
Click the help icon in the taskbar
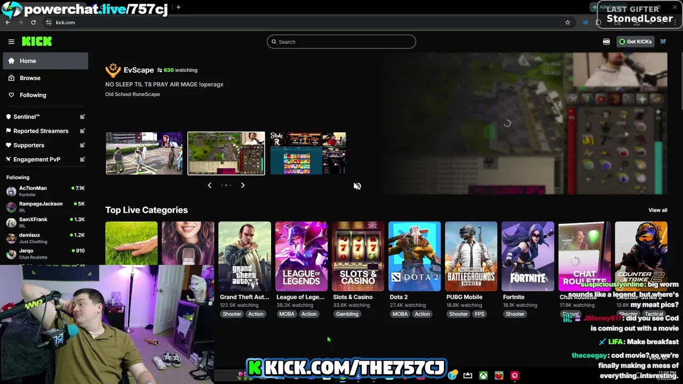452,375
